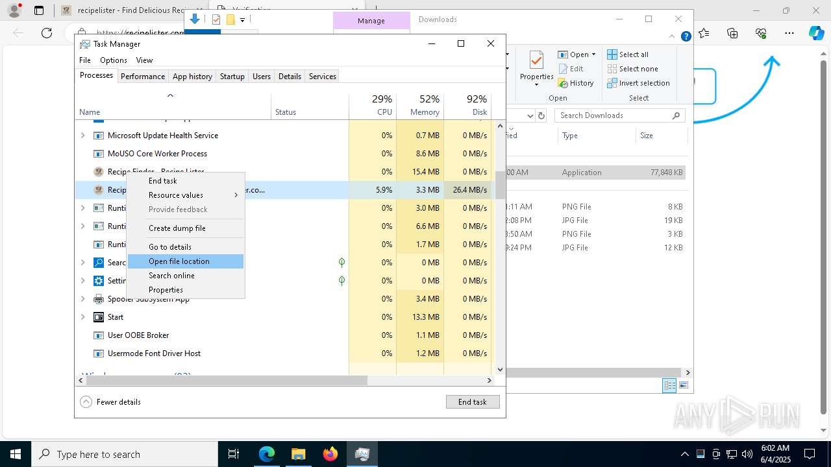This screenshot has width=831, height=467.
Task: Switch to Services tab
Action: pos(323,76)
